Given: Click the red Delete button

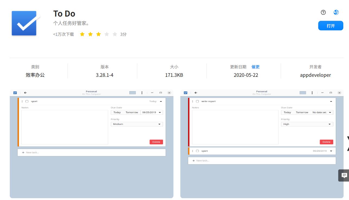Looking at the screenshot, I should coord(156,142).
